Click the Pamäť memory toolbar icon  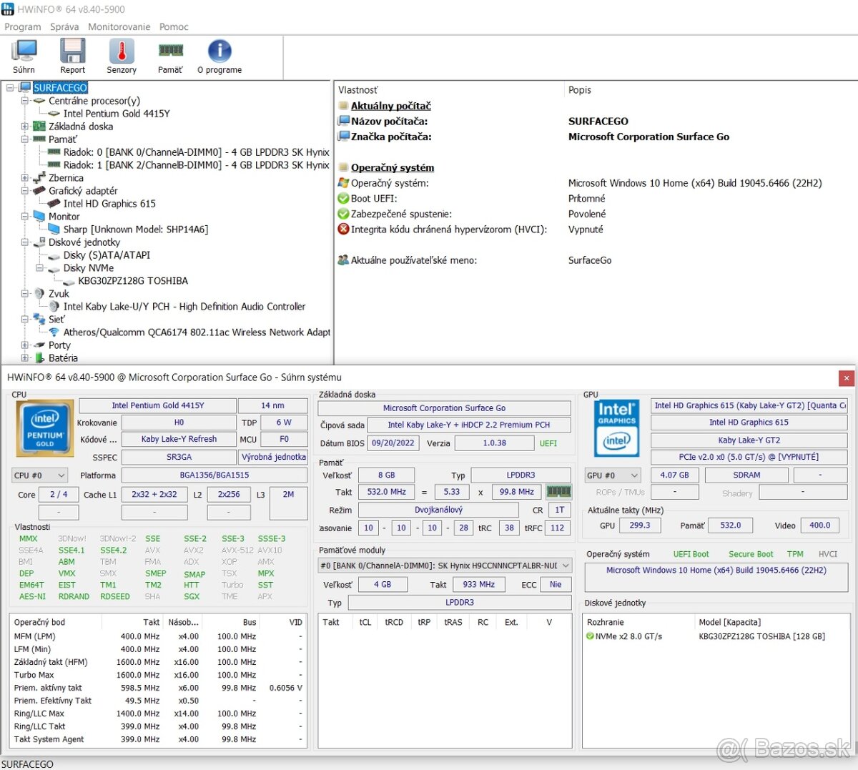170,51
